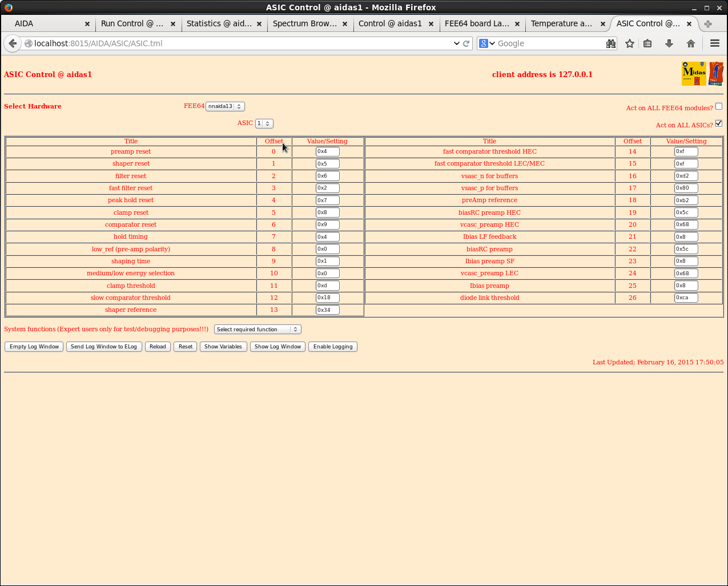This screenshot has width=728, height=586.
Task: Open the ASIC number dropdown
Action: point(264,123)
